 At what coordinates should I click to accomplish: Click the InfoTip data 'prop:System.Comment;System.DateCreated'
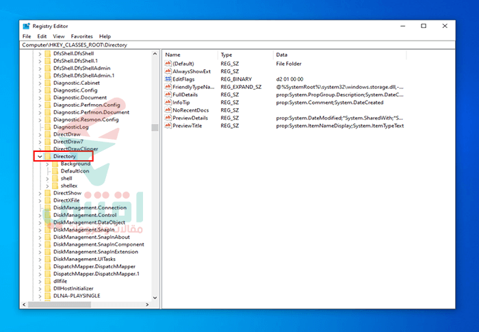point(330,103)
